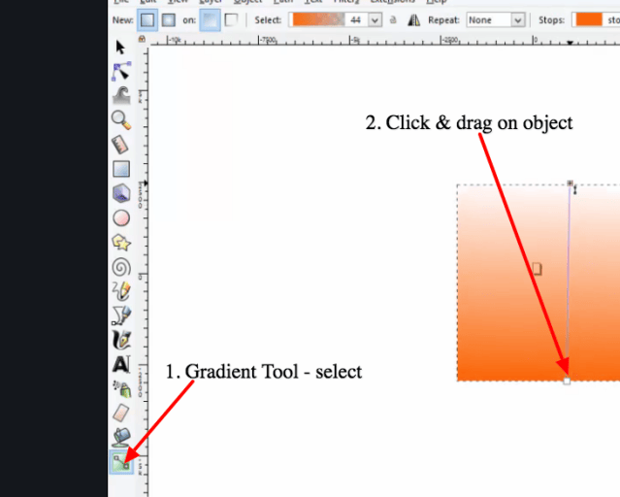This screenshot has width=620, height=497.
Task: Select the Spray tool
Action: (x=122, y=389)
